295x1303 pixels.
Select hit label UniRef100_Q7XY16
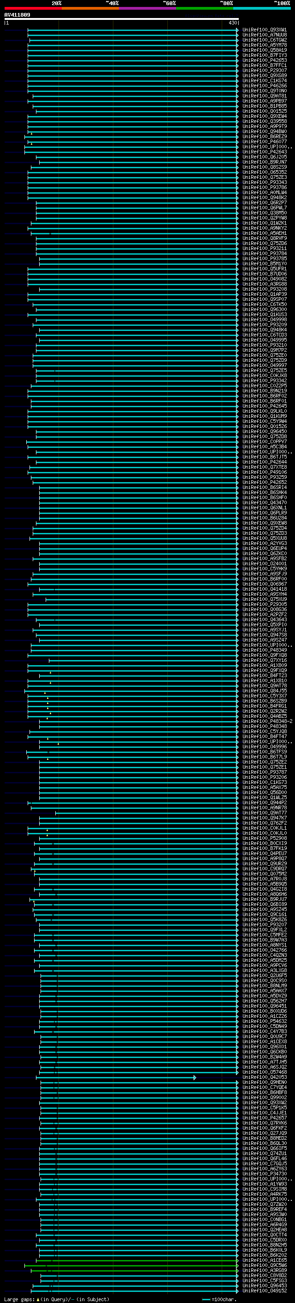click(x=264, y=660)
